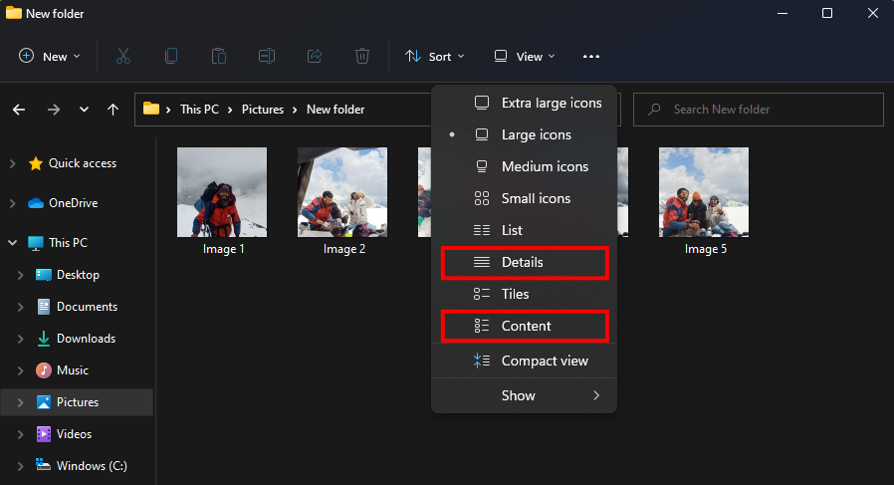The height and width of the screenshot is (485, 894).
Task: Click the Delete trash can icon
Action: tap(362, 57)
